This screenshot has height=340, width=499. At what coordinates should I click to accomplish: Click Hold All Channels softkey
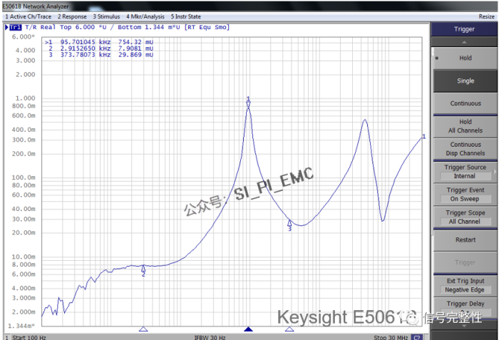click(x=465, y=126)
